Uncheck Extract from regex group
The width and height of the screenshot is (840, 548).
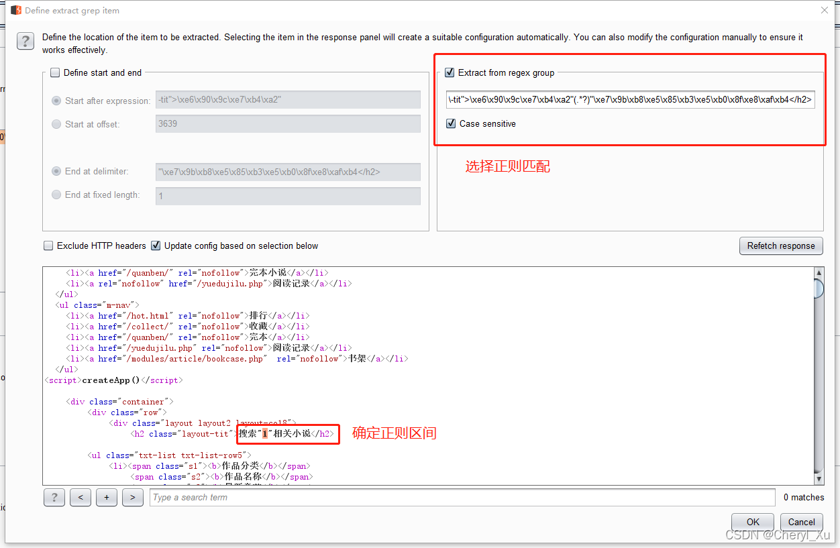point(450,72)
